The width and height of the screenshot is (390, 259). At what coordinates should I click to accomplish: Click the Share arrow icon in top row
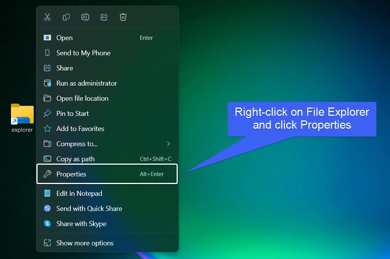pyautogui.click(x=104, y=17)
